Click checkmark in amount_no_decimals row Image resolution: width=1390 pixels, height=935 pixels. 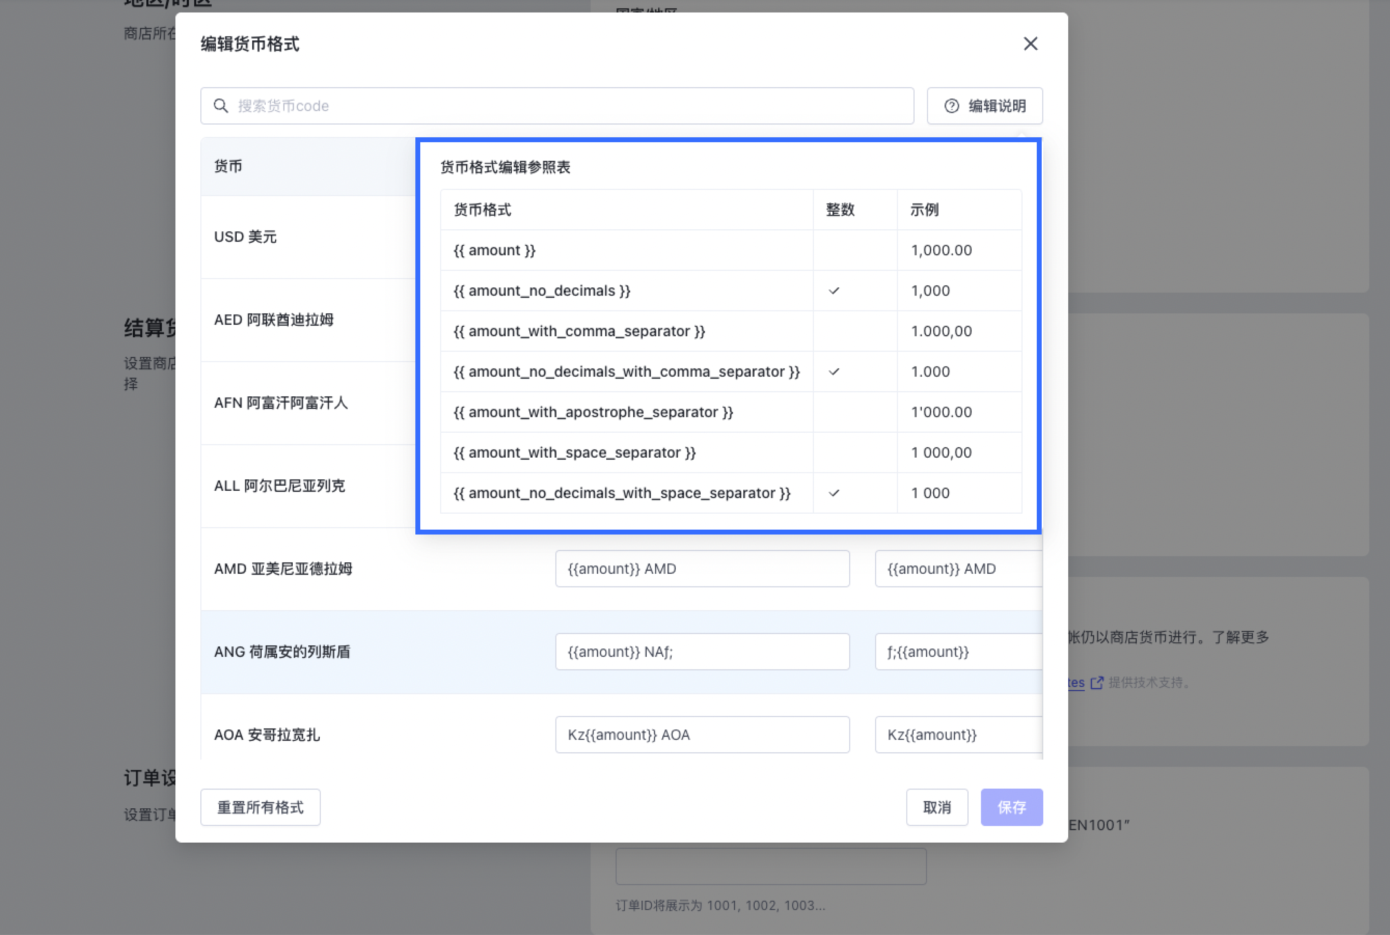[x=834, y=291]
